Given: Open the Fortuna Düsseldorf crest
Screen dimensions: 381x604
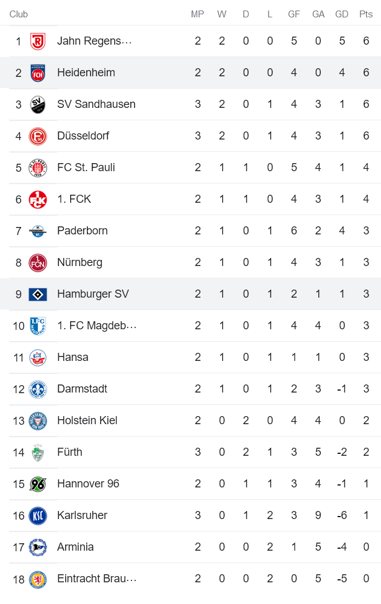Looking at the screenshot, I should click(x=38, y=135).
